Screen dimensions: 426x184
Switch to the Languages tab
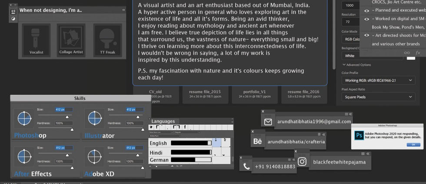163,122
